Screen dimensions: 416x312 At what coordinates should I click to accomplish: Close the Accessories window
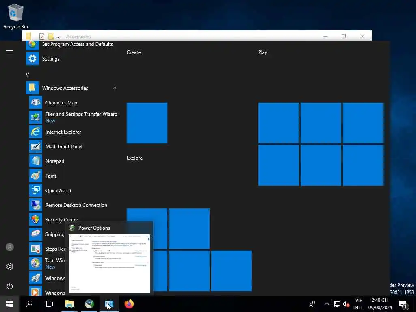(362, 36)
